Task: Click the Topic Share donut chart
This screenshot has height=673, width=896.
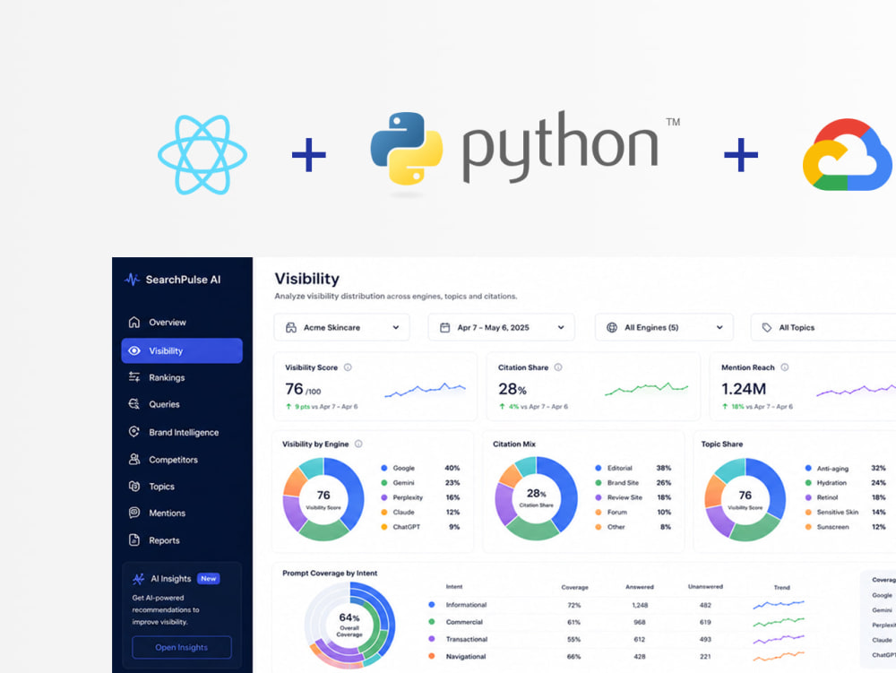Action: [x=745, y=499]
